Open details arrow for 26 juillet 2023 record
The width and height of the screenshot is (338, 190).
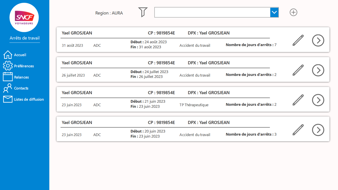pyautogui.click(x=318, y=70)
